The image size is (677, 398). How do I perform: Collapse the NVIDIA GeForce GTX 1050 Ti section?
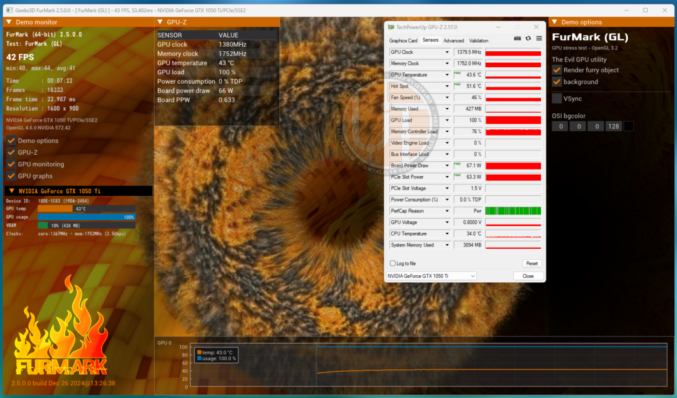(12, 191)
